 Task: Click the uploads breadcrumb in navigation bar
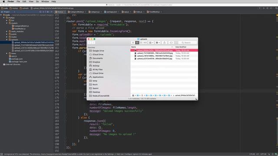pyautogui.click(x=24, y=8)
